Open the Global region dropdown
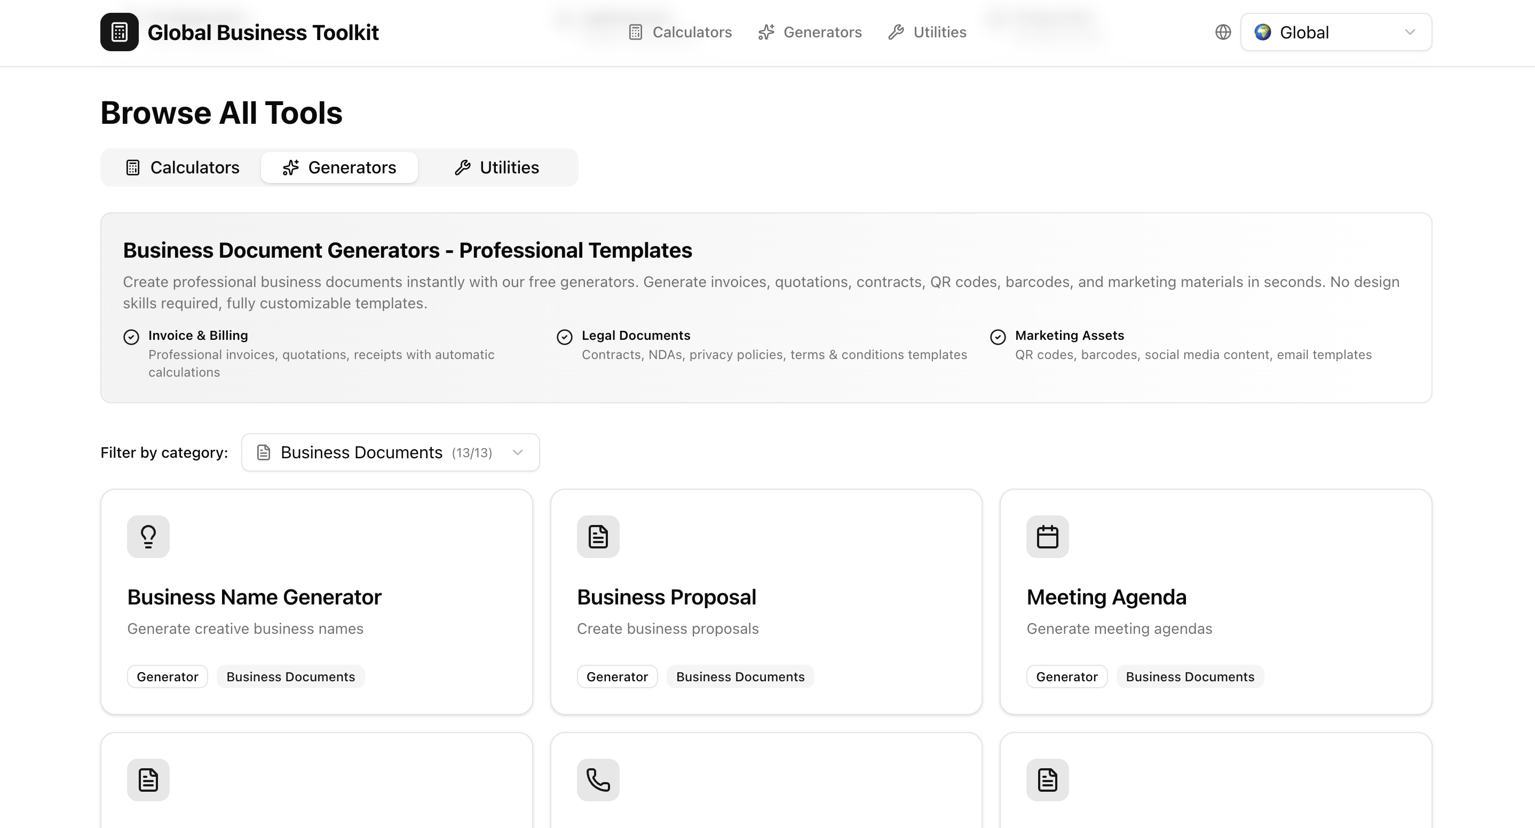This screenshot has width=1535, height=828. click(x=1335, y=32)
